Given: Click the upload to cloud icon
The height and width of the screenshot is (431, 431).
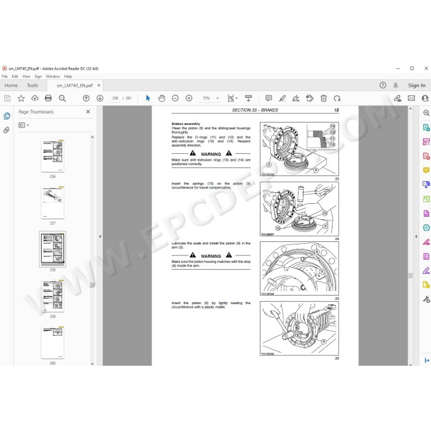Looking at the screenshot, I should (x=34, y=98).
